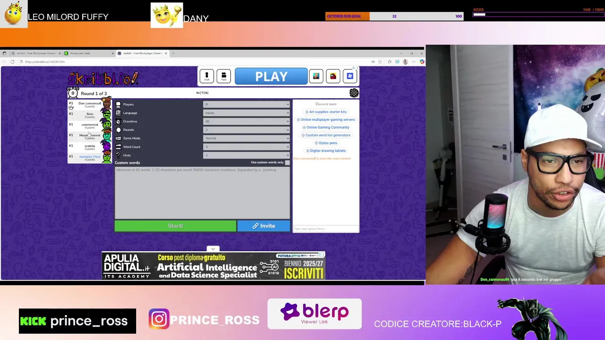Click into the custom words text area

point(202,193)
